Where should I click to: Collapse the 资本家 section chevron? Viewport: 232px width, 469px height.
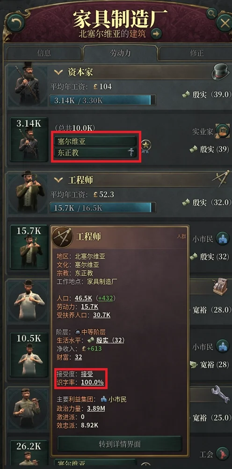[58, 72]
